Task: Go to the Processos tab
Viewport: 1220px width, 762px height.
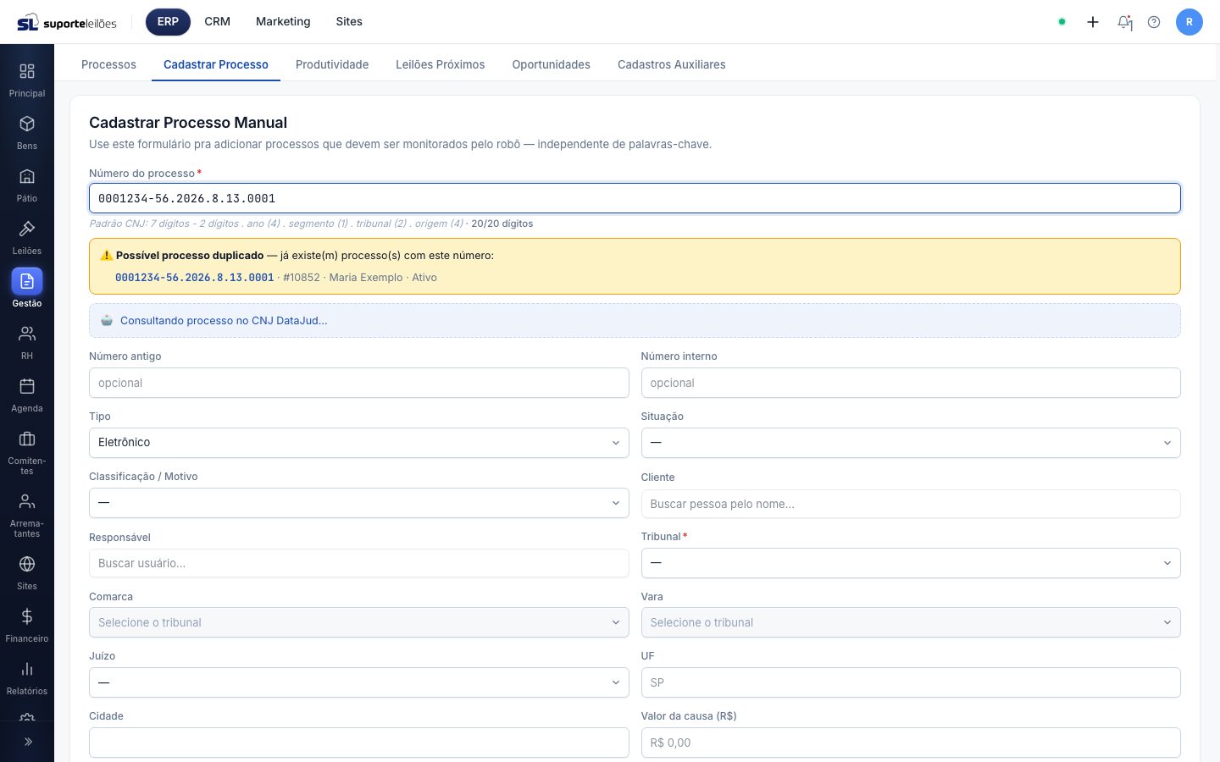Action: click(x=108, y=64)
